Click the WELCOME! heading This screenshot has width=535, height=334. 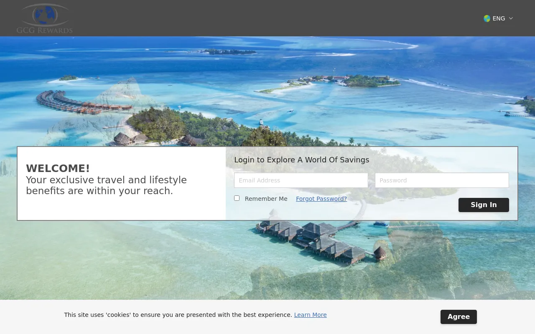(x=58, y=168)
